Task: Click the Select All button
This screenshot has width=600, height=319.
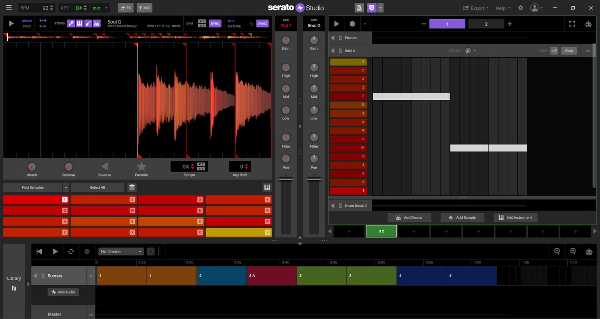Action: 97,187
